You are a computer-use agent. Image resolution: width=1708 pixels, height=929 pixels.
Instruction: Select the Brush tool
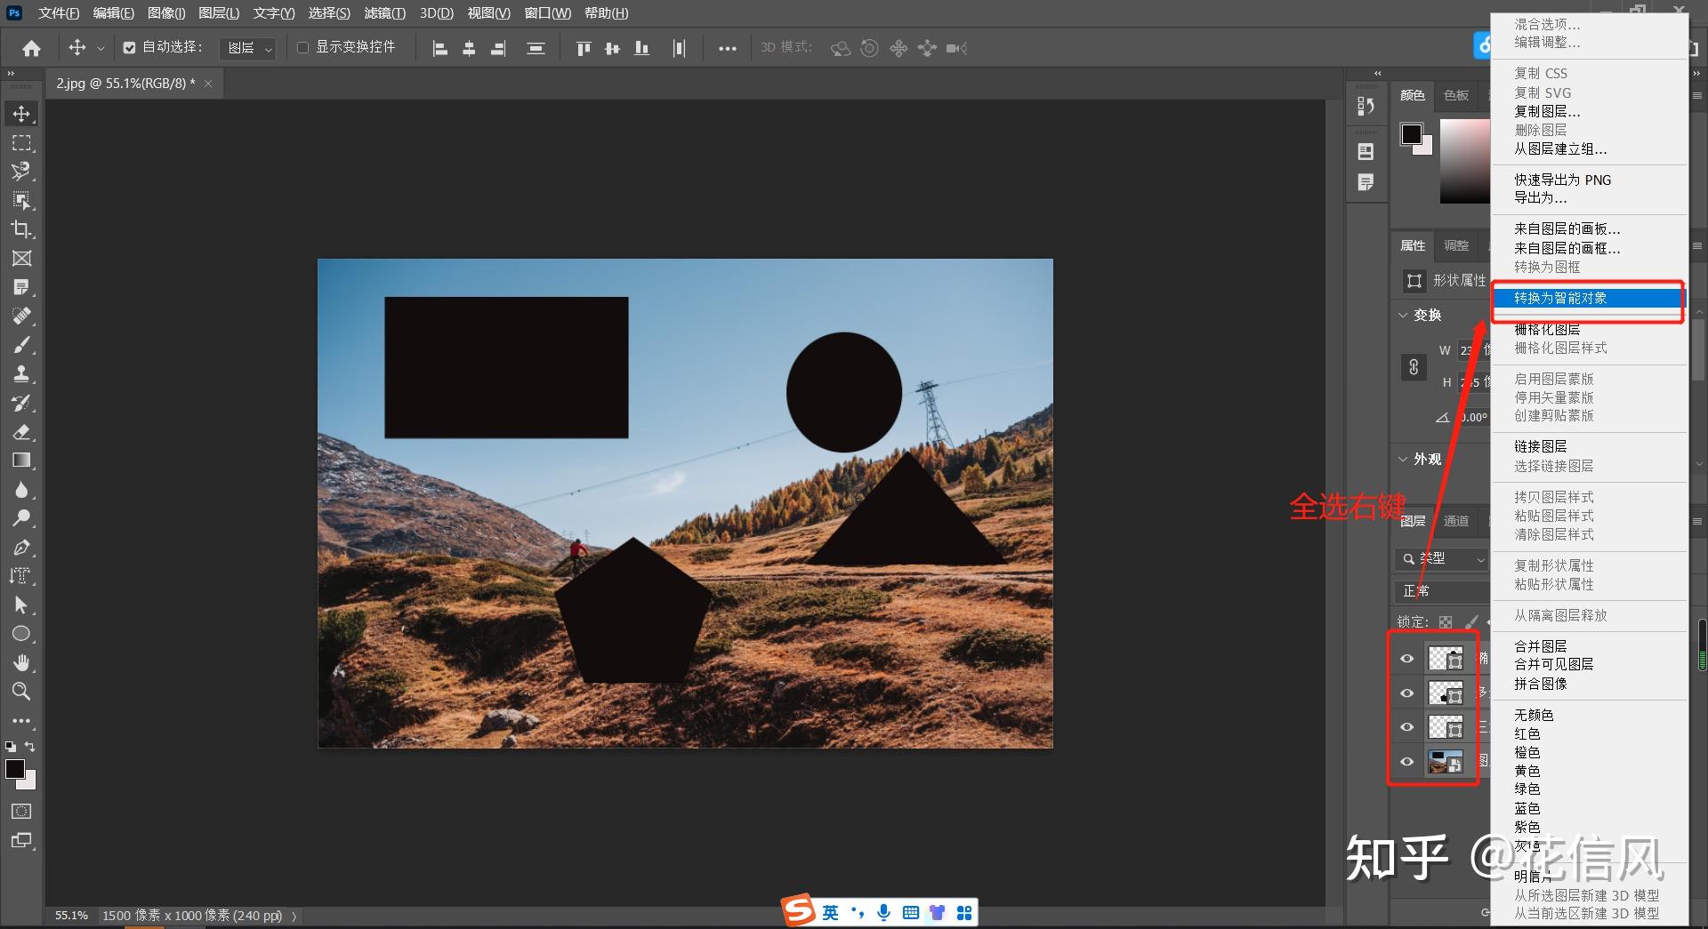(x=21, y=345)
